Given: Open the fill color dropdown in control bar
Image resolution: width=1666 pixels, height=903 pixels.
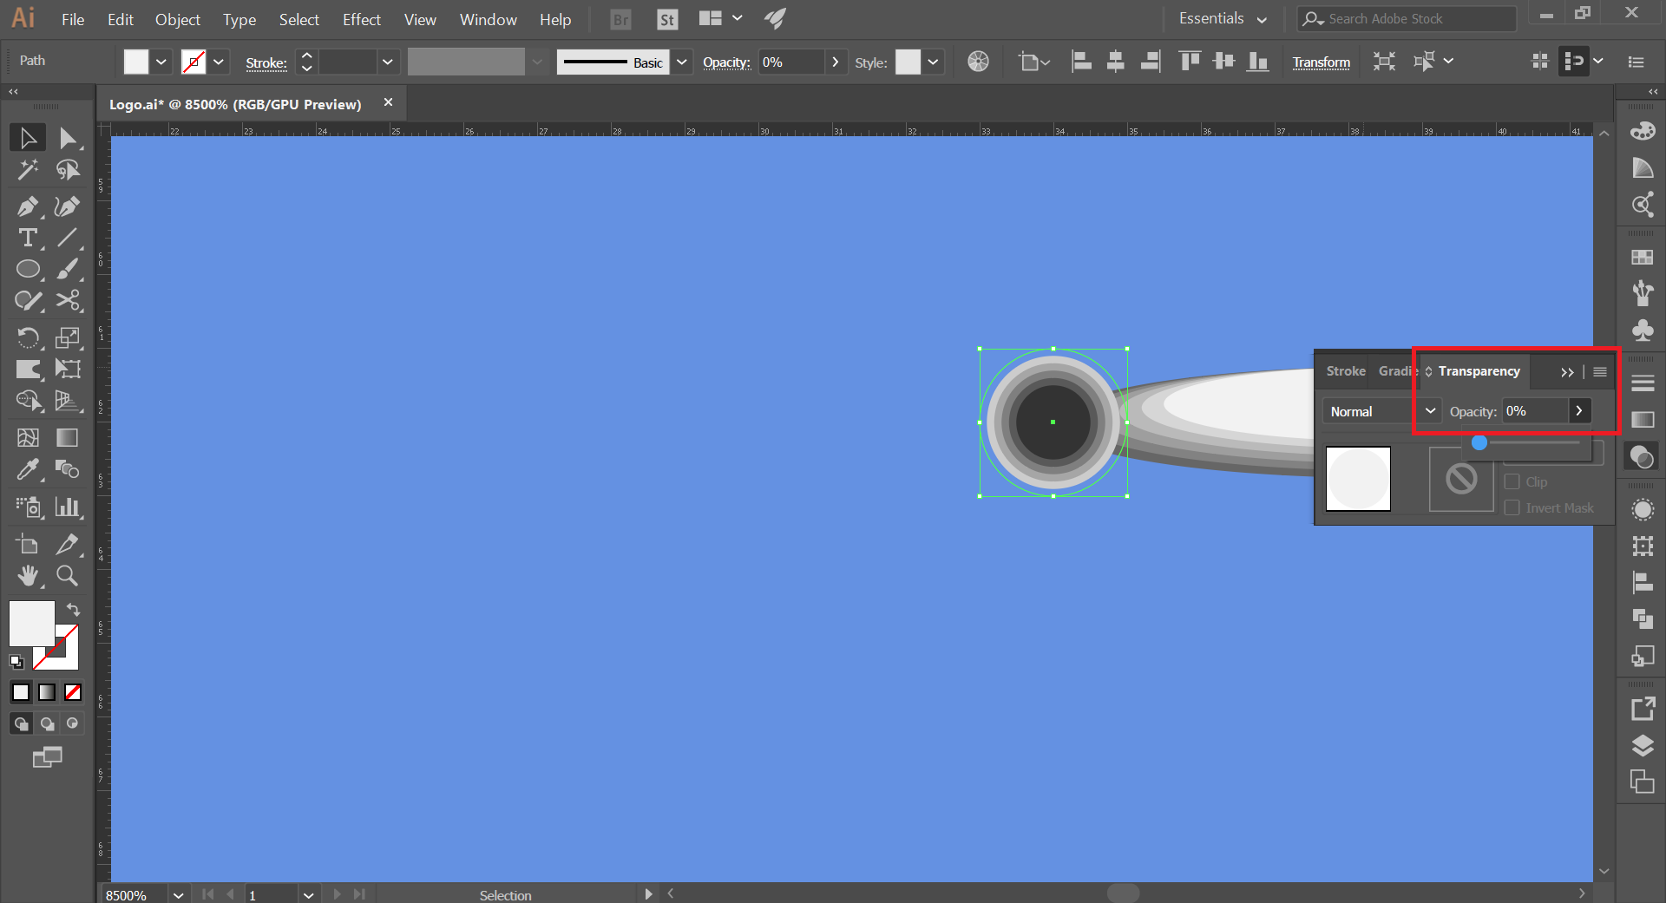Looking at the screenshot, I should tap(161, 62).
